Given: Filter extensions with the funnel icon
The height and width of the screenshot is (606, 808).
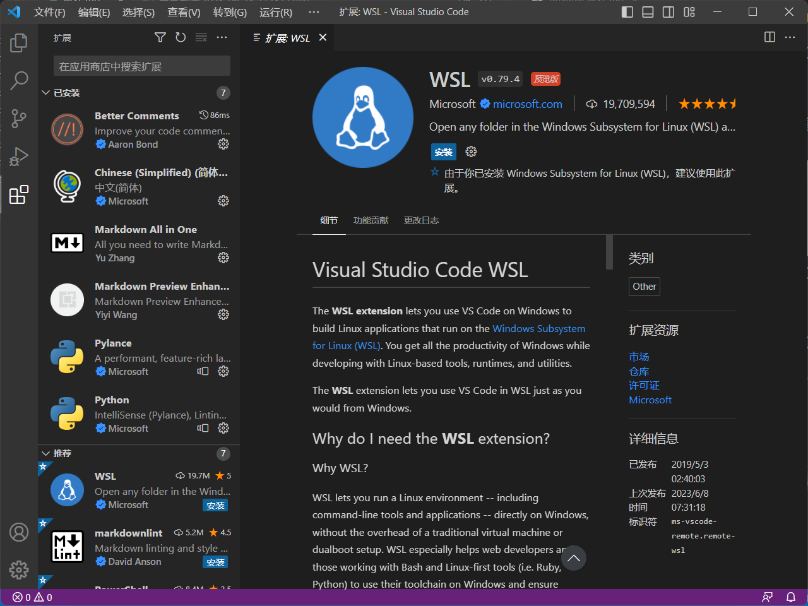Looking at the screenshot, I should click(160, 37).
